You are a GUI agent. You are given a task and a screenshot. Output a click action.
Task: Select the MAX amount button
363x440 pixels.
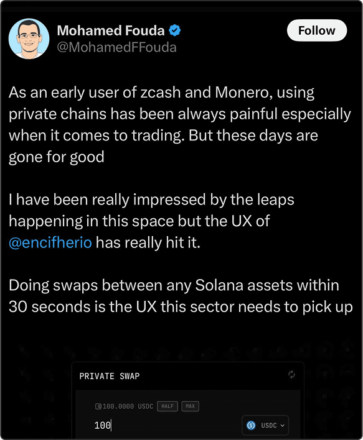(190, 406)
